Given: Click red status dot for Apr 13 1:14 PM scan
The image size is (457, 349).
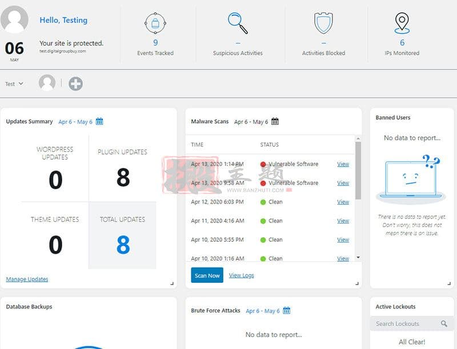Looking at the screenshot, I should 263,164.
